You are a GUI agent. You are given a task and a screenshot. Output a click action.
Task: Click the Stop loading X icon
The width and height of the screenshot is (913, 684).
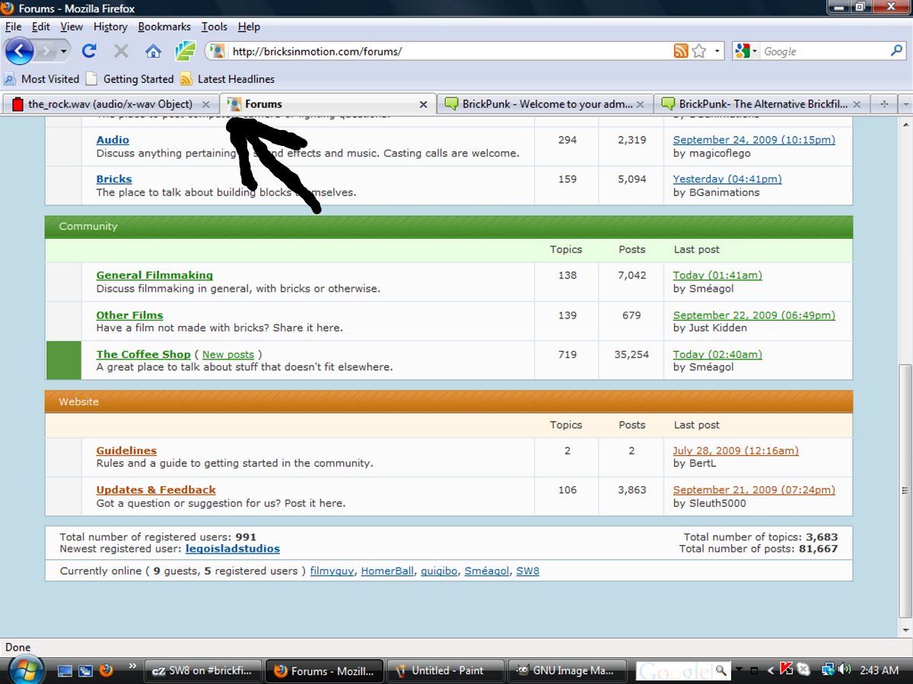point(121,51)
